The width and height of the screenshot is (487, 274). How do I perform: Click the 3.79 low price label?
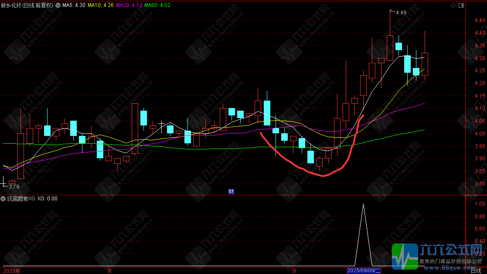click(14, 187)
